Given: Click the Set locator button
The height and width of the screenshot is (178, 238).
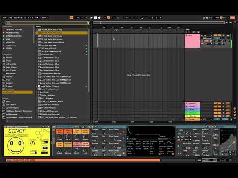Looking at the screenshot, I should tap(187, 30).
